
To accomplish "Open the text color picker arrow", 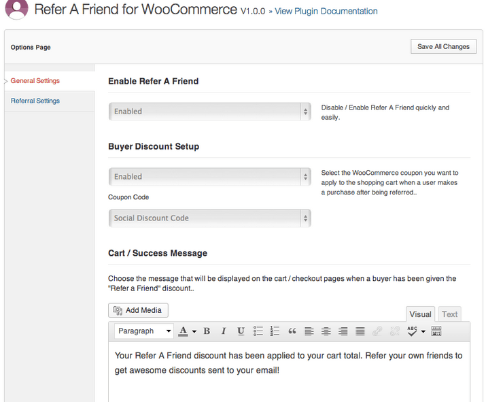I will pyautogui.click(x=194, y=331).
